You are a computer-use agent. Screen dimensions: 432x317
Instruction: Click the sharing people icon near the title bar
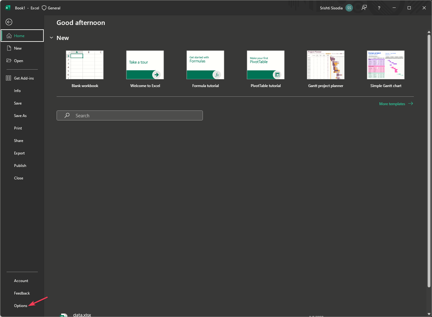364,8
